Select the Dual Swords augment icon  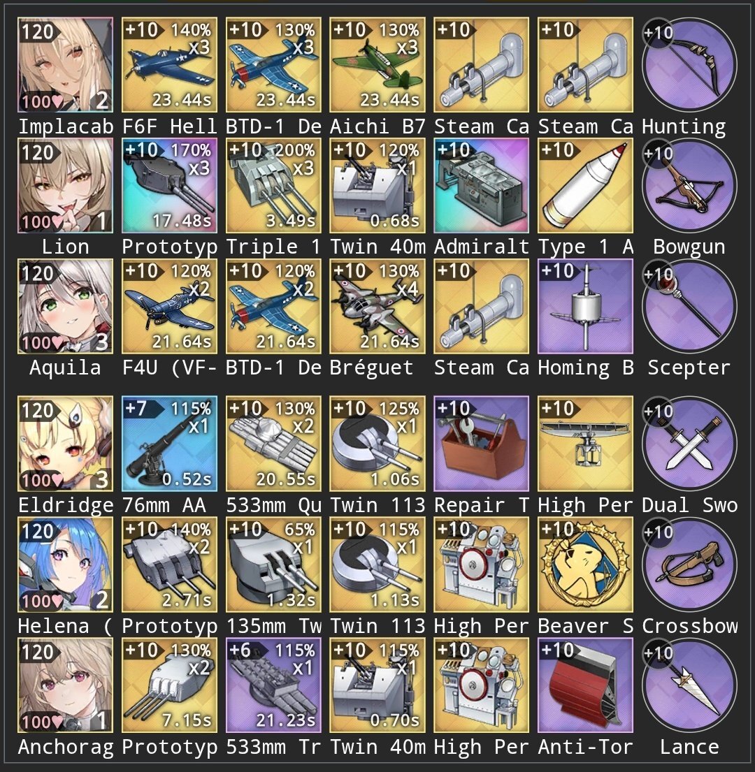coord(689,444)
